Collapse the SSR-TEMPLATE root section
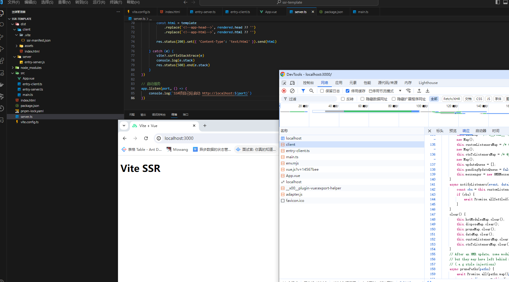Screen dimensions: 509x282 [9, 19]
